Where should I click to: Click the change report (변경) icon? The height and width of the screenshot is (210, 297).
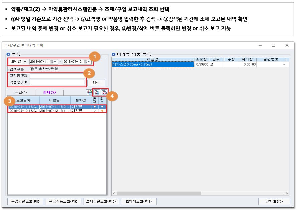click(97, 93)
